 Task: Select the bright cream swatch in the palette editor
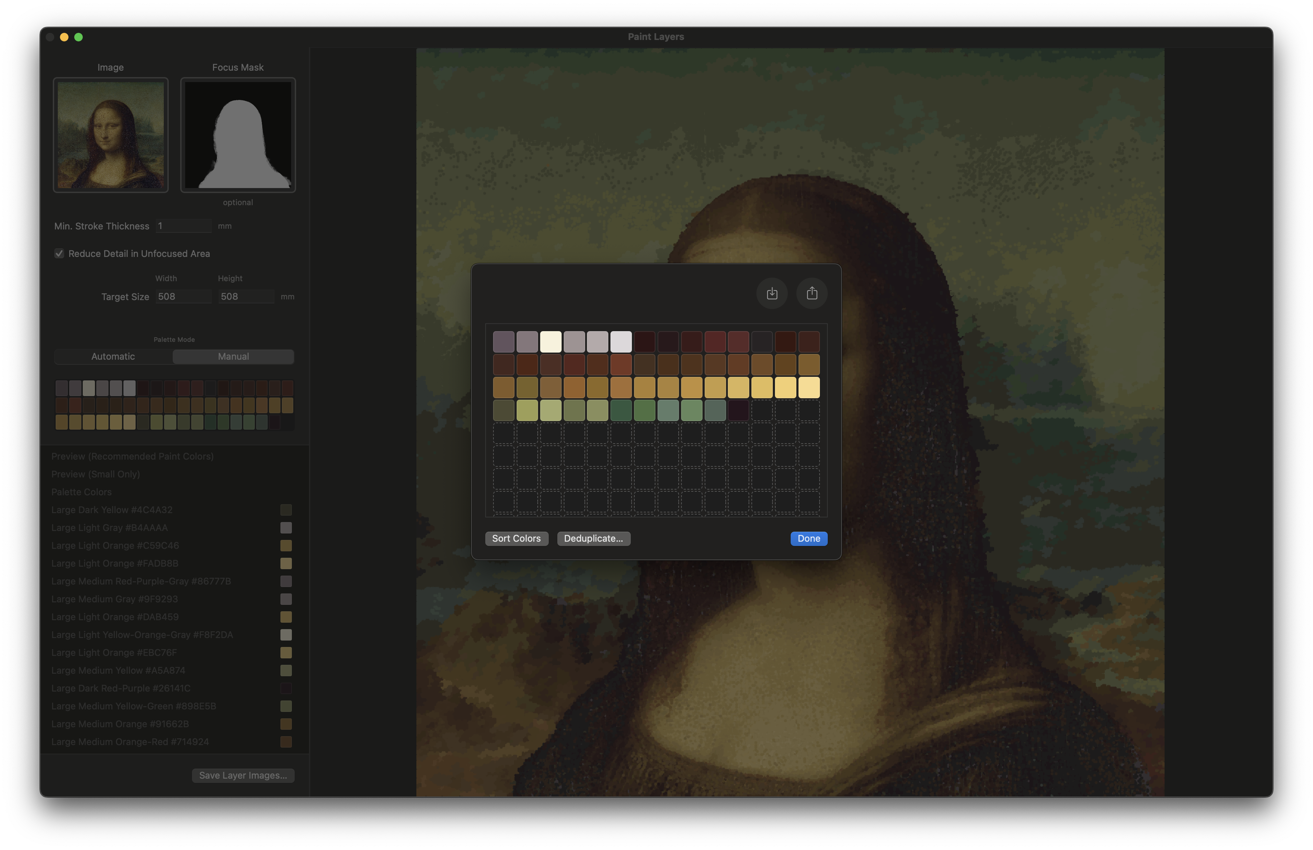(551, 341)
